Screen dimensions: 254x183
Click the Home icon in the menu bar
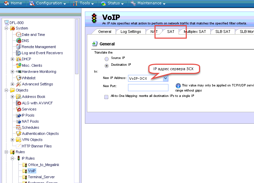tap(6, 3)
